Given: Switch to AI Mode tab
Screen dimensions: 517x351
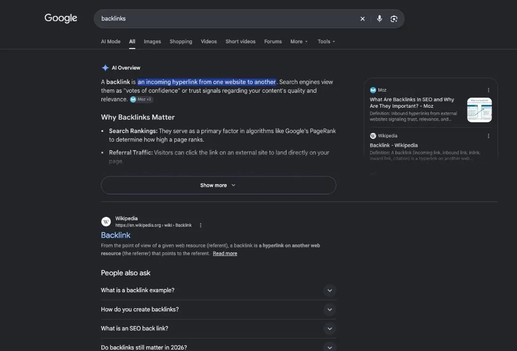Looking at the screenshot, I should coord(110,41).
